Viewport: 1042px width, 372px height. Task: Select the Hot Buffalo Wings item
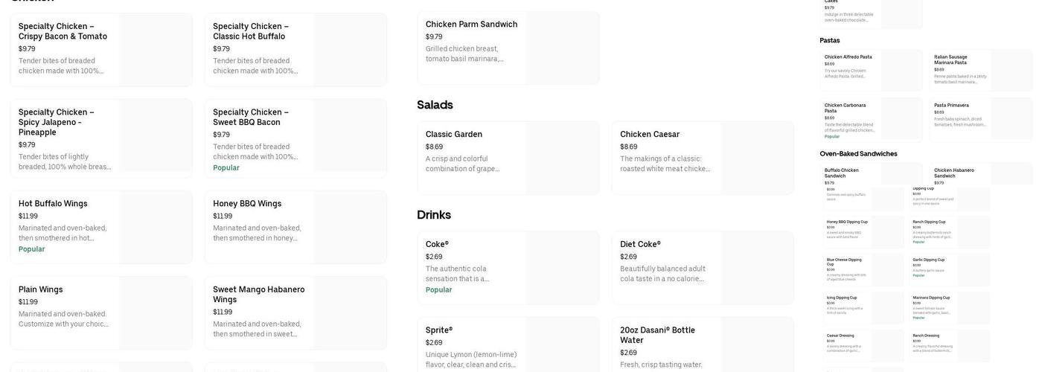(101, 227)
